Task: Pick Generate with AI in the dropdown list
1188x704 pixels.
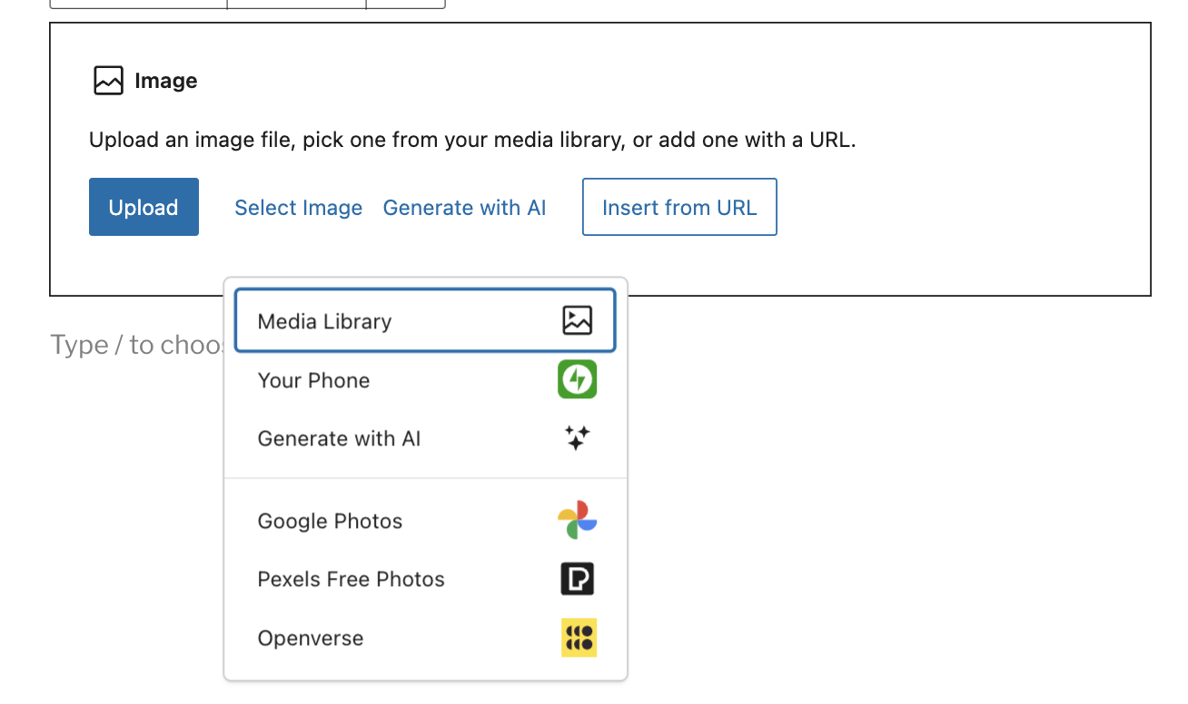Action: (x=339, y=439)
